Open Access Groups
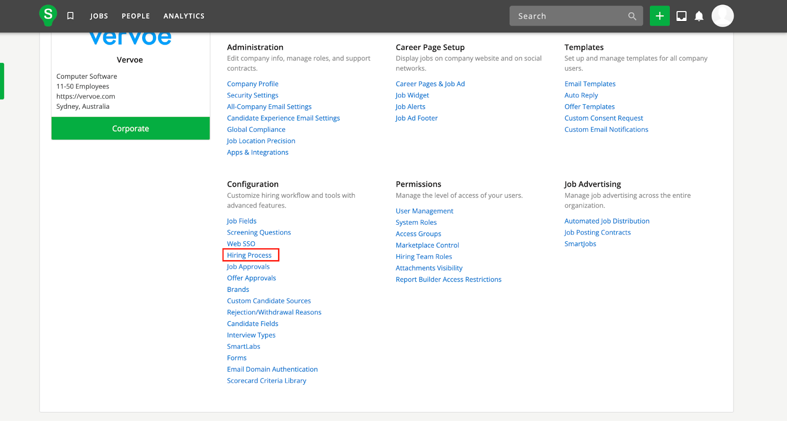 pos(419,234)
